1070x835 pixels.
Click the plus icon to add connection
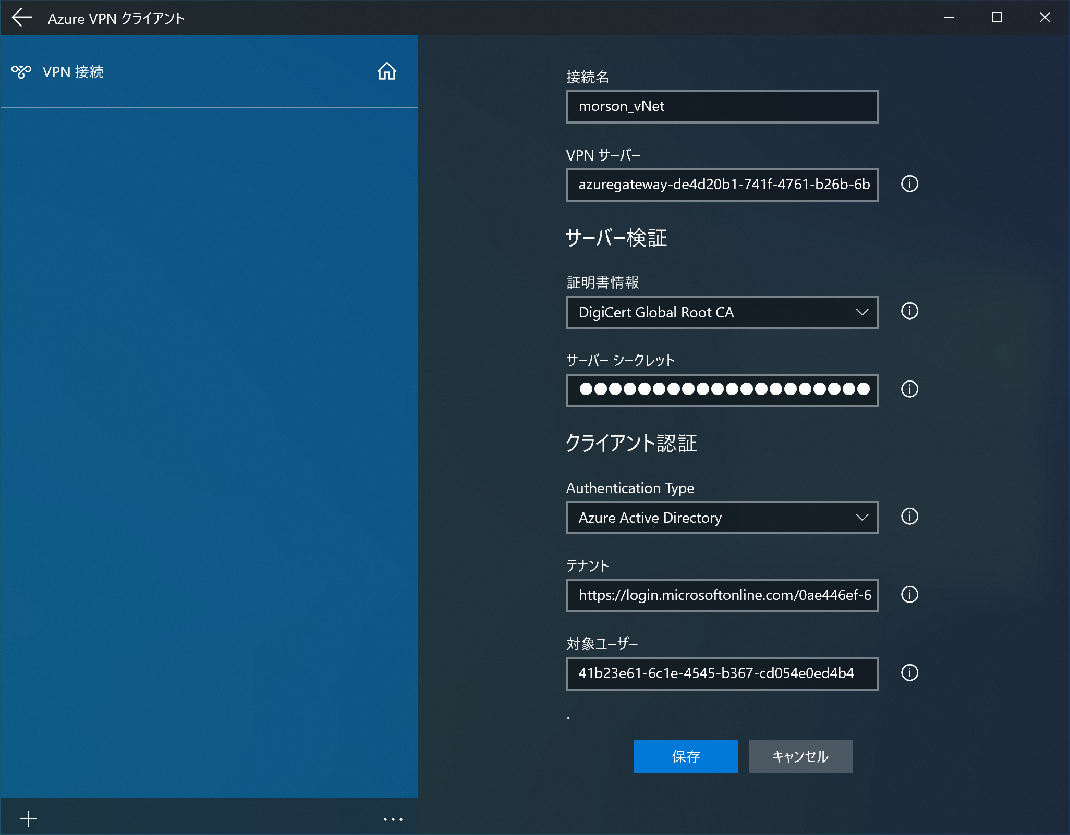point(28,819)
